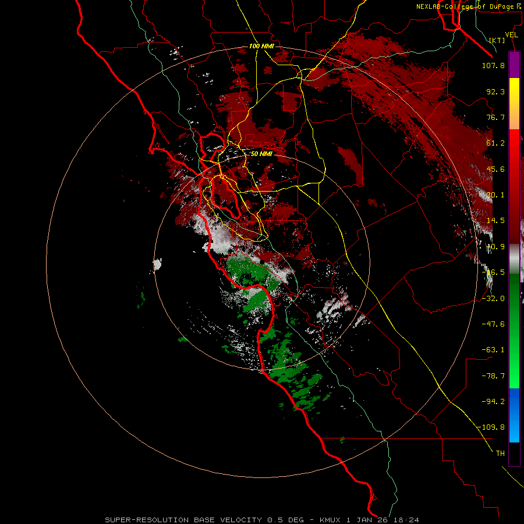Click the 107.8 scale value
524x524 pixels.
pos(493,65)
